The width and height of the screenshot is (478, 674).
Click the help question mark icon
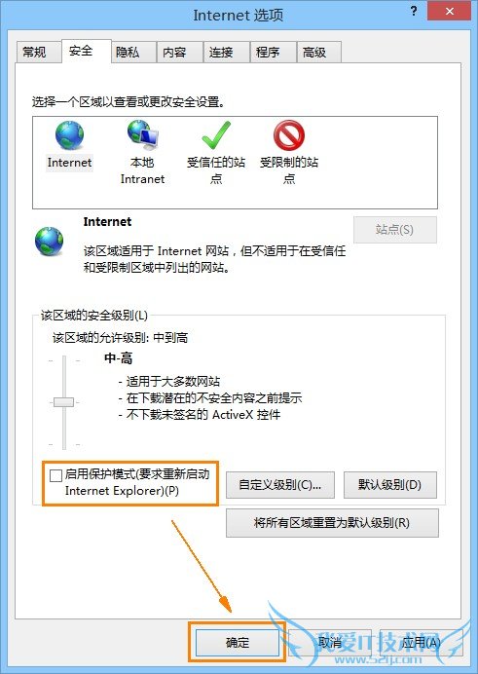(x=413, y=11)
